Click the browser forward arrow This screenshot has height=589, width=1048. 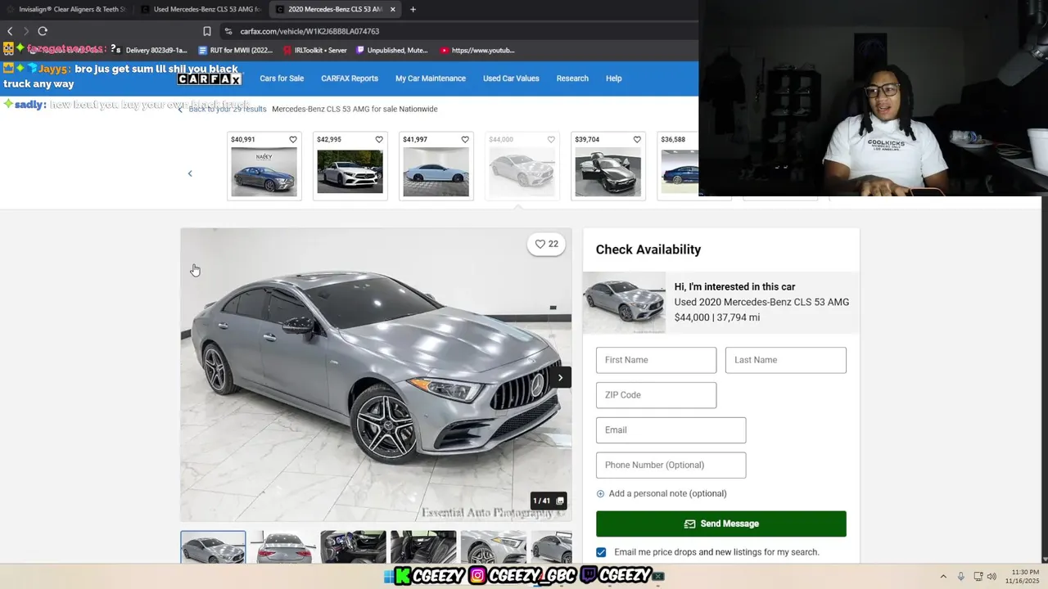(26, 31)
